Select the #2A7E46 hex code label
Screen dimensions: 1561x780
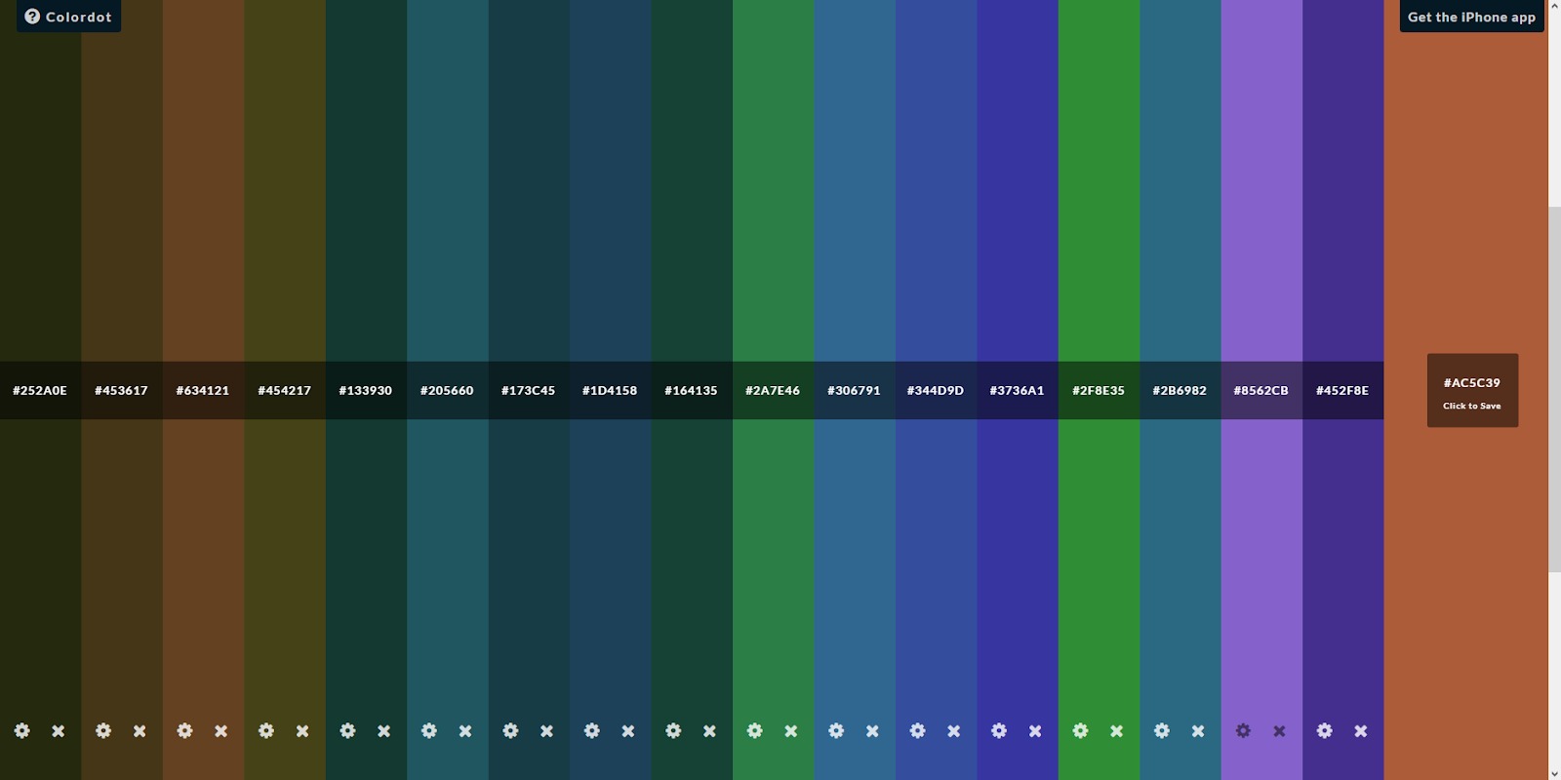click(x=773, y=390)
